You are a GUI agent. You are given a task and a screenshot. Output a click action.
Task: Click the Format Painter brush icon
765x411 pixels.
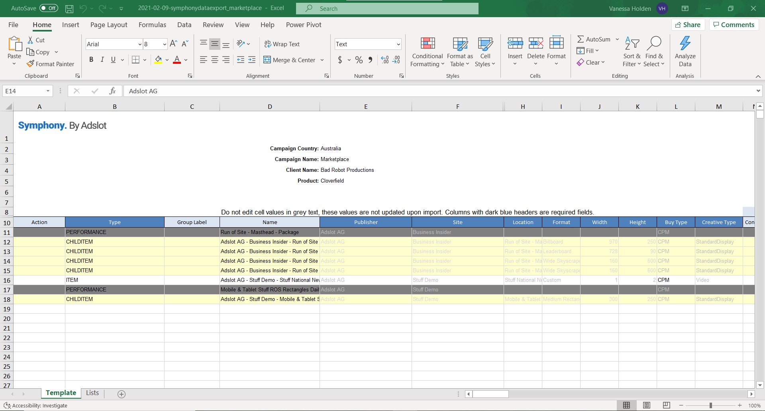(x=30, y=64)
